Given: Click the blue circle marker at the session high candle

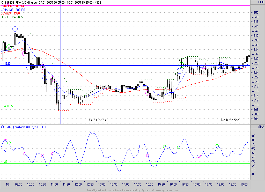Looking at the screenshot, I should click(15, 29).
